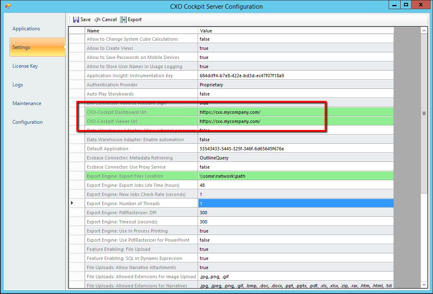Click the Export Engine: Export Files Location name cell
Screen dimensions: 433x294
coord(142,176)
